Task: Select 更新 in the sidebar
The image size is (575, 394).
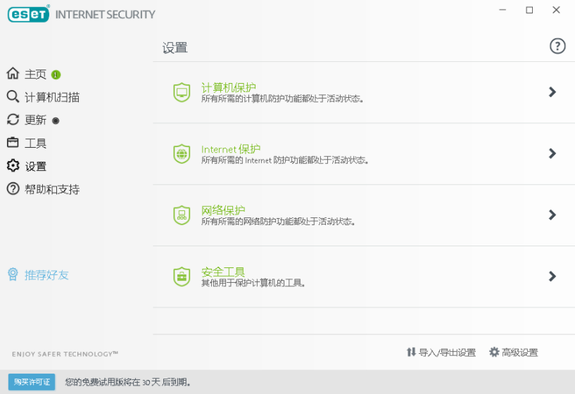Action: click(x=35, y=120)
